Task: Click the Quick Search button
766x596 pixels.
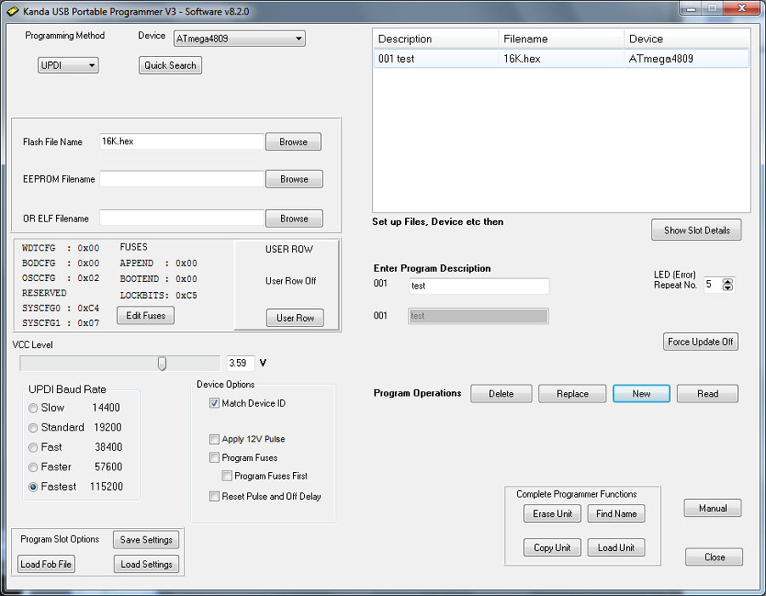Action: coord(170,65)
